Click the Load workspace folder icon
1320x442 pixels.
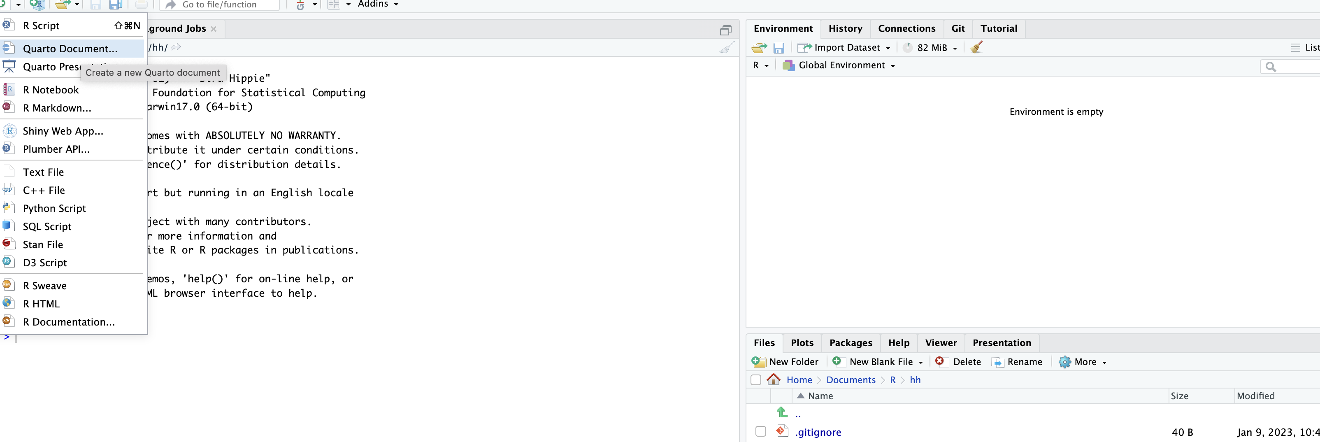pos(759,48)
